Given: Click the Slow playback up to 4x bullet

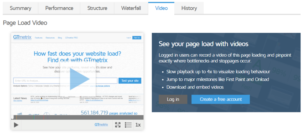Looking at the screenshot, I should click(218, 72).
